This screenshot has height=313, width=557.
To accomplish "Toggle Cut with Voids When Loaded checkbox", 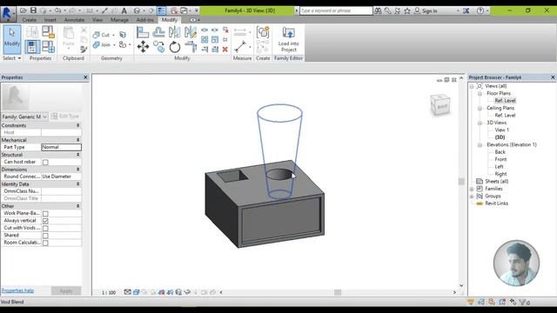I will (45, 228).
